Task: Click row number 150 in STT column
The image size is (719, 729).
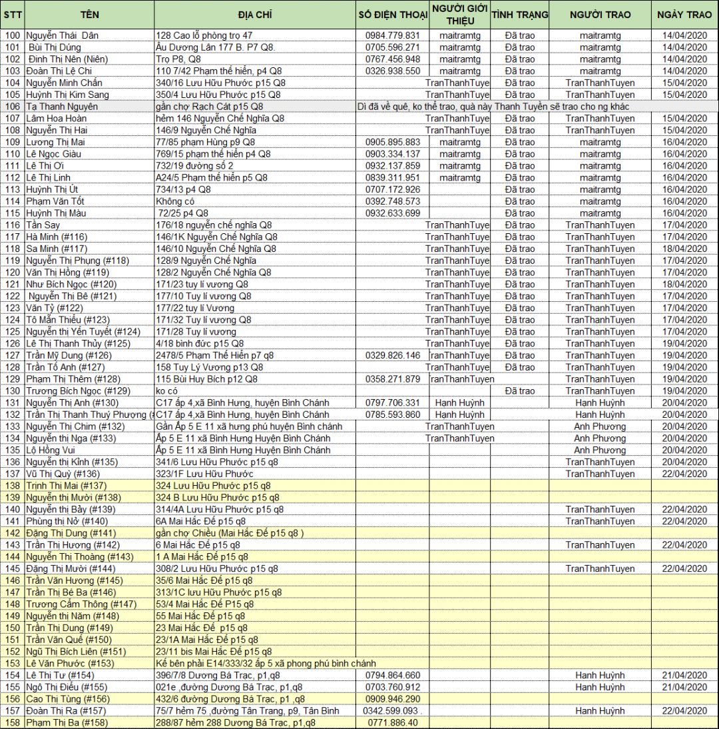Action: [x=12, y=628]
